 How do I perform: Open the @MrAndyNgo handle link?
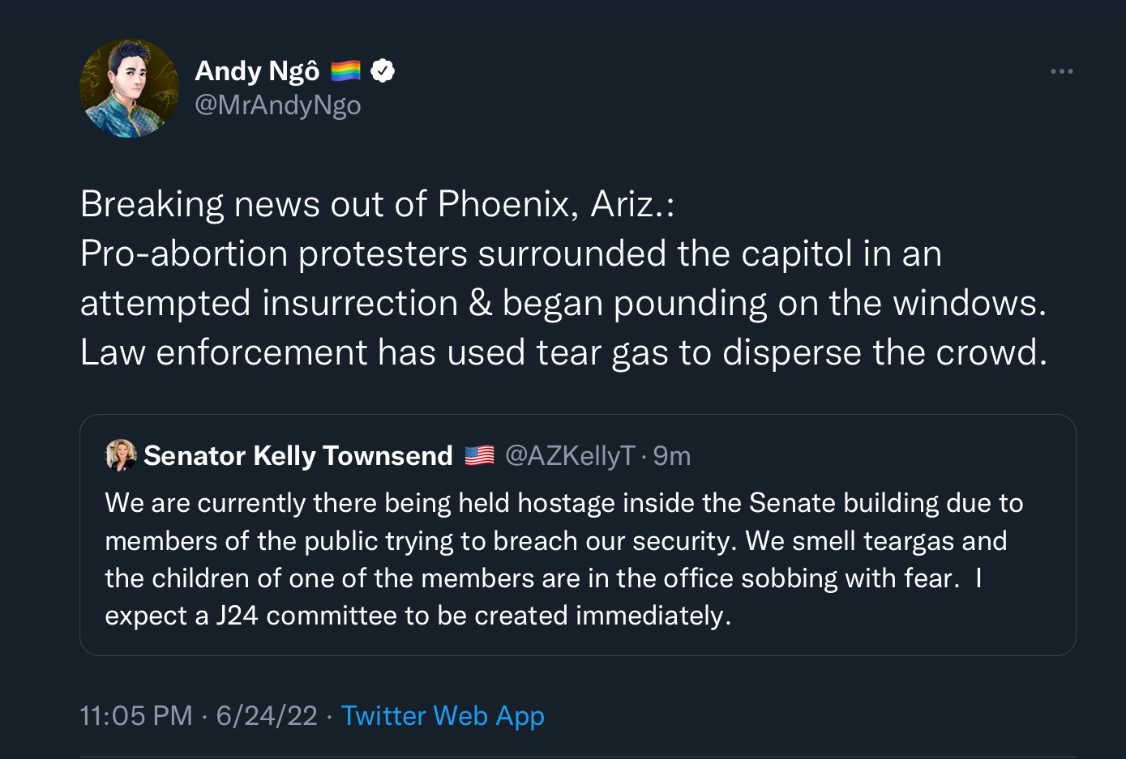tap(278, 105)
